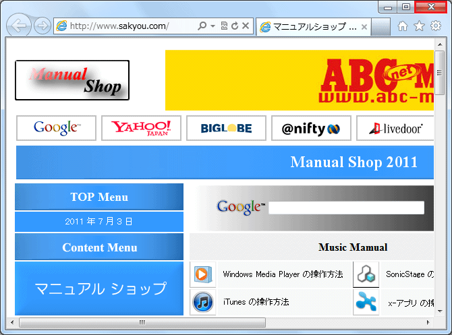Open the @nifty portal link

click(311, 128)
